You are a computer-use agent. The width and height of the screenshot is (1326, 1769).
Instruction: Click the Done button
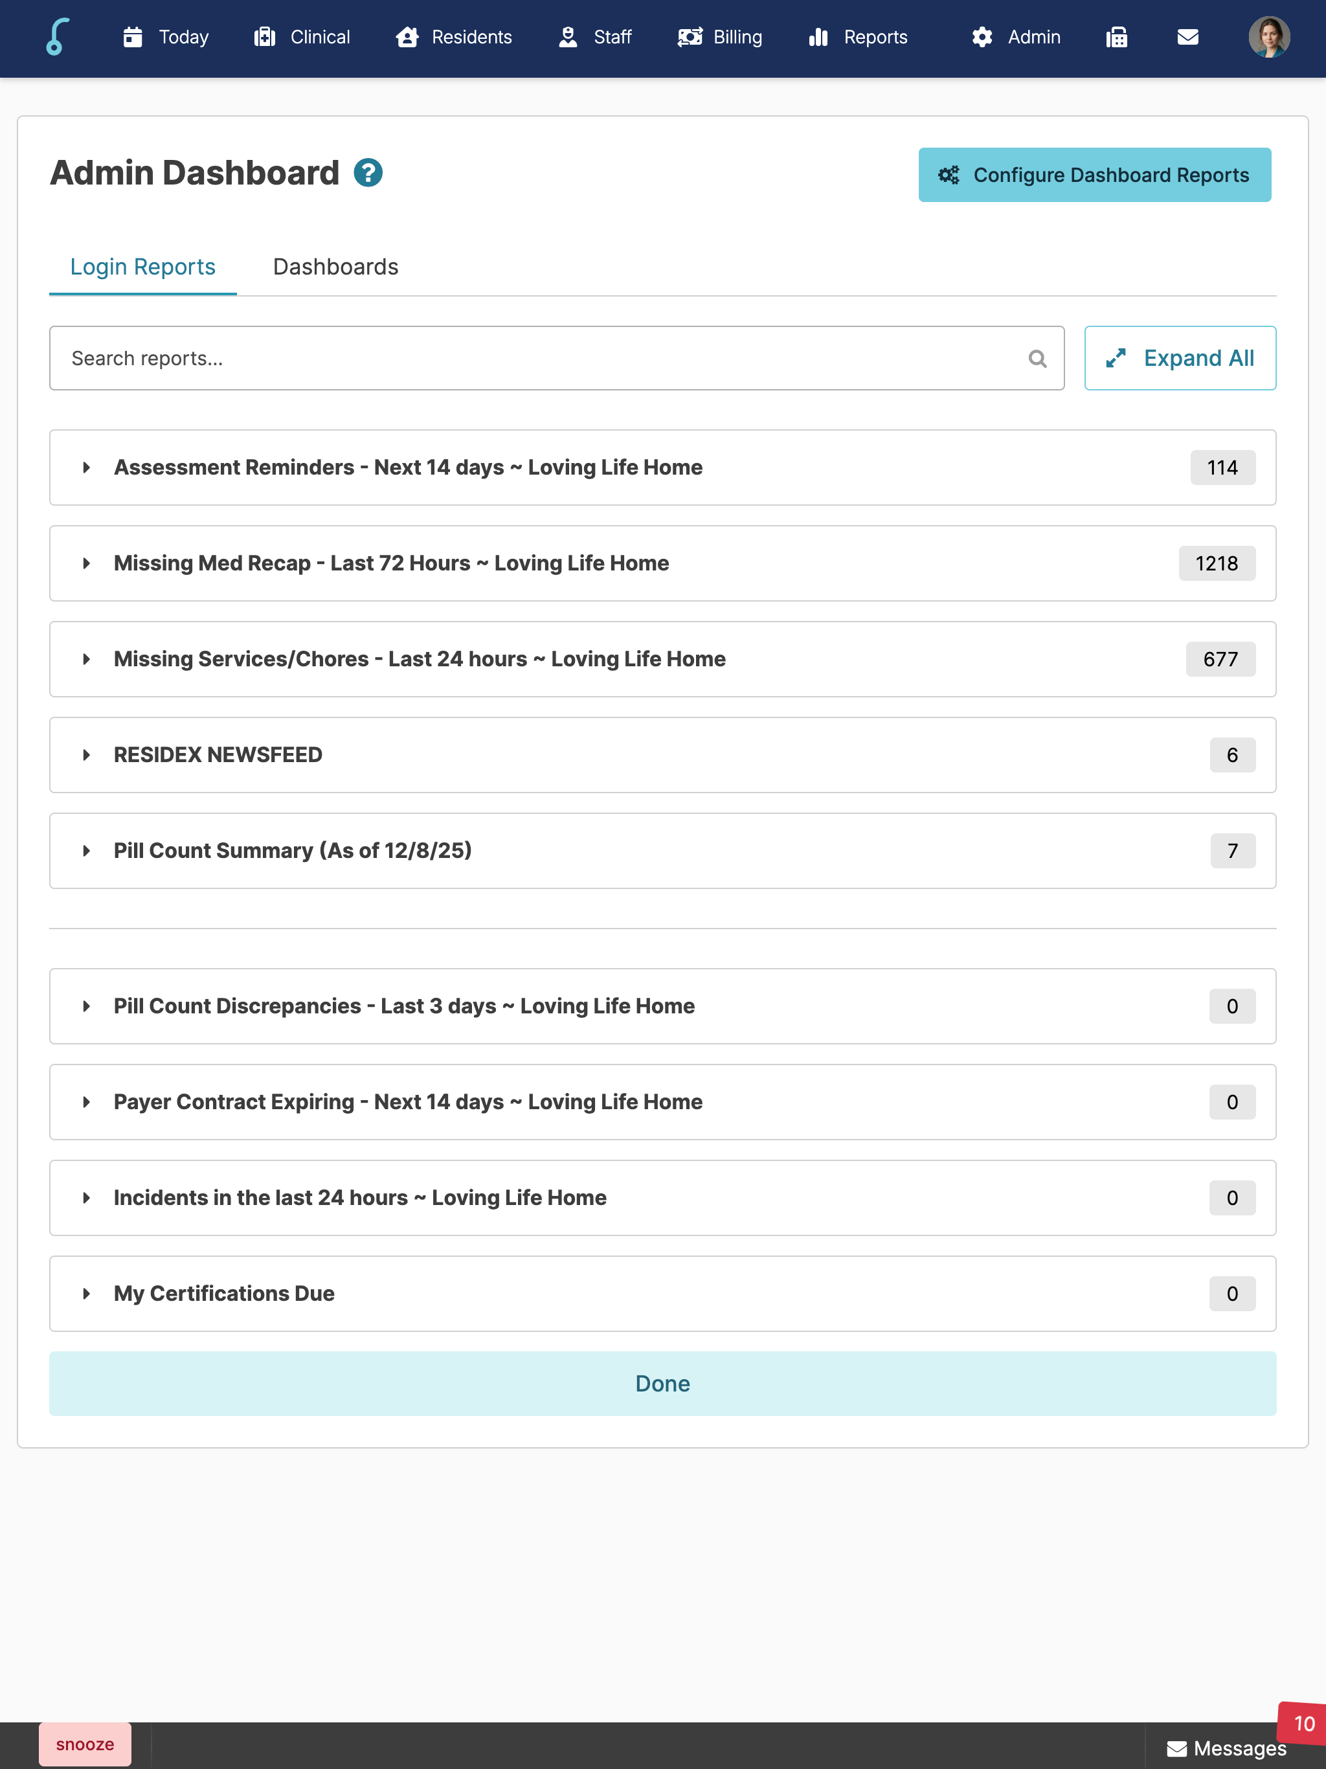click(662, 1384)
